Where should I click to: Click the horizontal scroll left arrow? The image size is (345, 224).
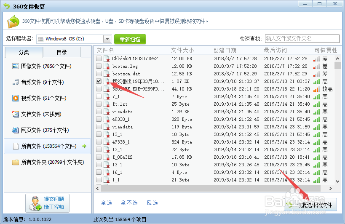click(97, 188)
